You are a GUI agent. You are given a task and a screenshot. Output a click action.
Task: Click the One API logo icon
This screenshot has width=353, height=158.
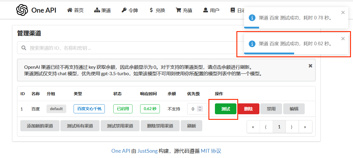(22, 10)
